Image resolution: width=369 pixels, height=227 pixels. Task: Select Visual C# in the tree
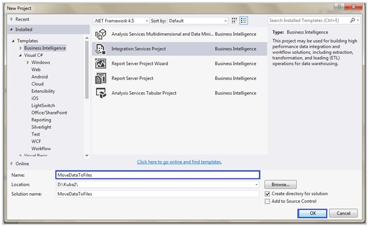(34, 55)
